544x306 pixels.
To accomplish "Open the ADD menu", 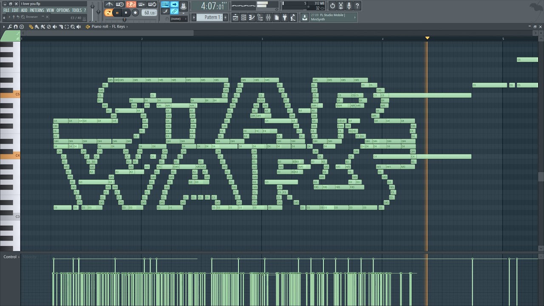I will click(x=24, y=10).
